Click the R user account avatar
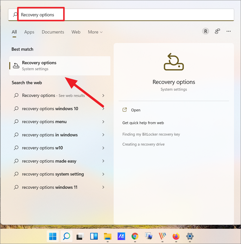 206,31
